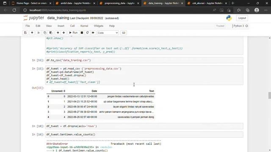This screenshot has width=271, height=152.
Task: Click the Text column header
Action: tap(152, 91)
